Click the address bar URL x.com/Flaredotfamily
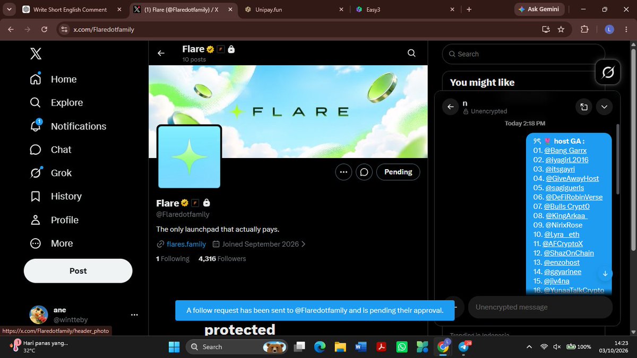The image size is (637, 358). (x=104, y=30)
